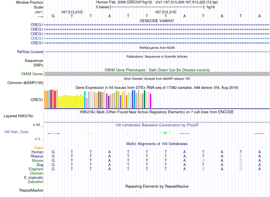
Task: Click the first base G in sequence ruler
Action: (53, 16)
